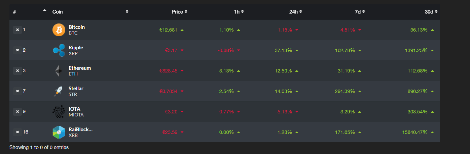Click the RaiBlocks cube logo icon
This screenshot has width=470, height=154.
coord(59,132)
